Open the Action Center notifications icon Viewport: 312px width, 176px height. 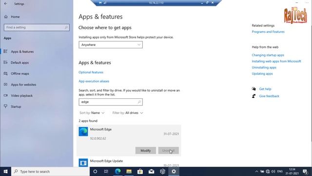coord(305,172)
